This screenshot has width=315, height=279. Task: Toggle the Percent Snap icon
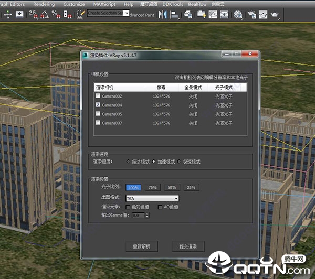pos(54,14)
